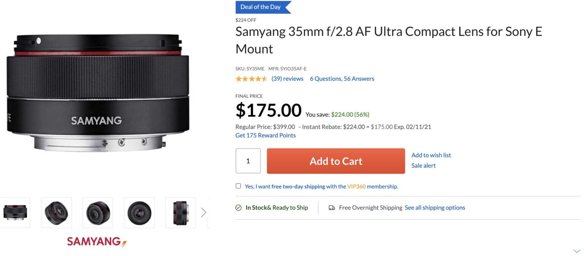
Task: Click the green In Stock checkmark icon
Action: pos(238,207)
